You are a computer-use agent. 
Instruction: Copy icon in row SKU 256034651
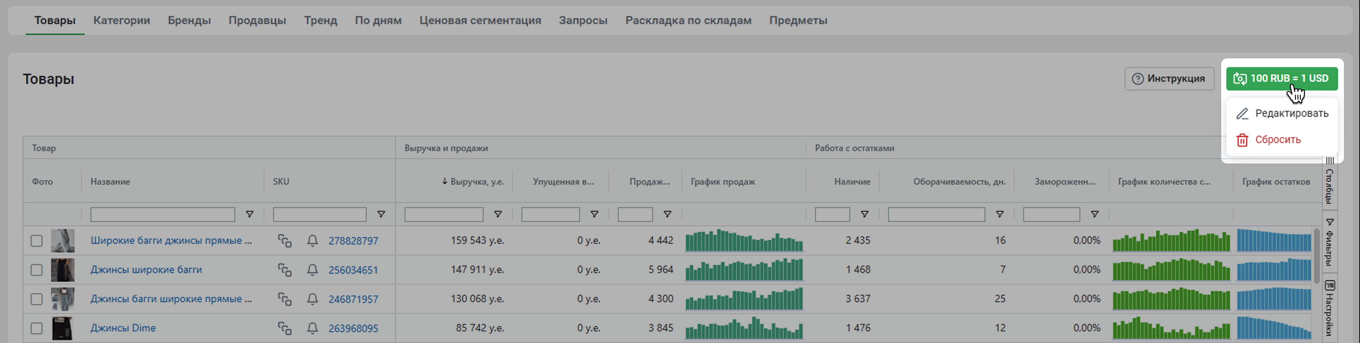(x=284, y=270)
